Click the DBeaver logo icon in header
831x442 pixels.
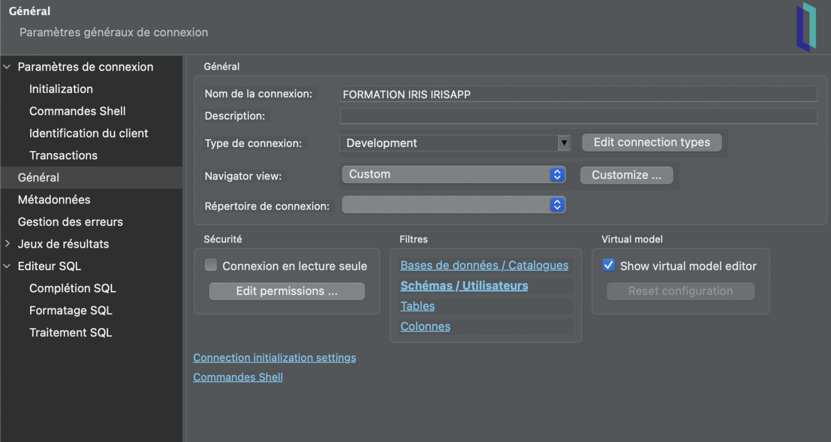click(x=806, y=27)
